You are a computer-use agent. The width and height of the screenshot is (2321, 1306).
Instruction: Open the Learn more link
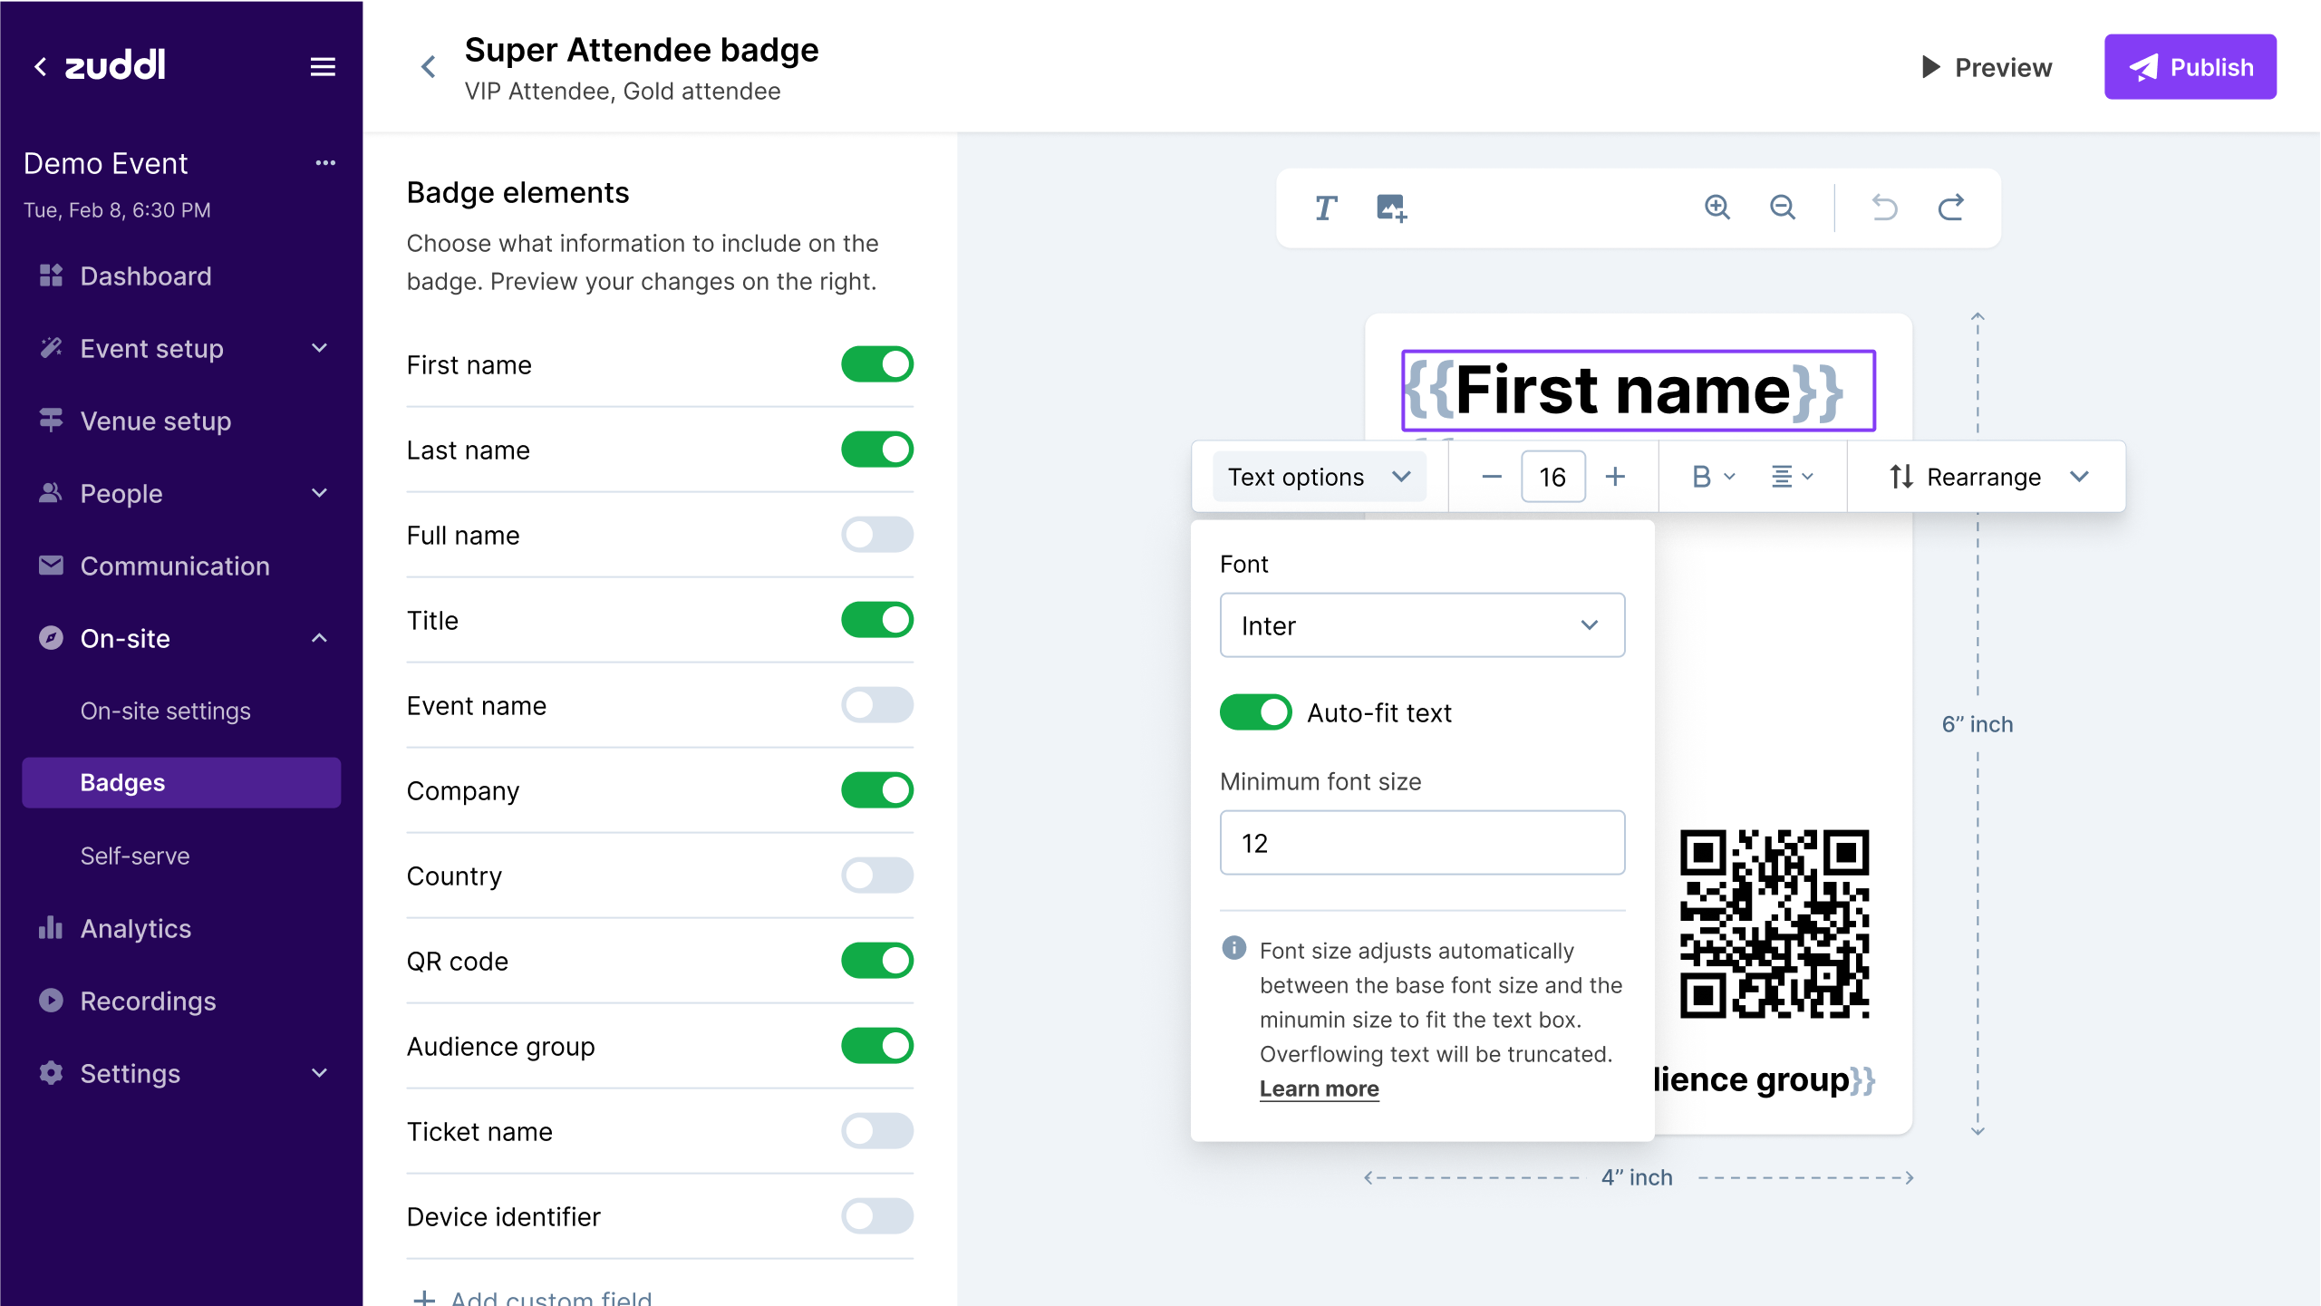coord(1319,1088)
